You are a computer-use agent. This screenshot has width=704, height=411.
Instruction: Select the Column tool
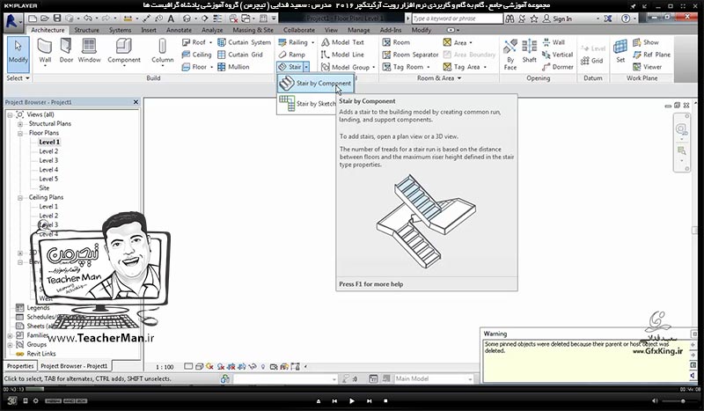[x=162, y=51]
